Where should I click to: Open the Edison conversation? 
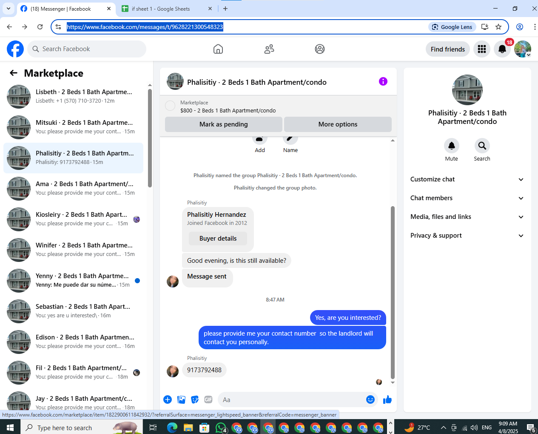tap(73, 342)
